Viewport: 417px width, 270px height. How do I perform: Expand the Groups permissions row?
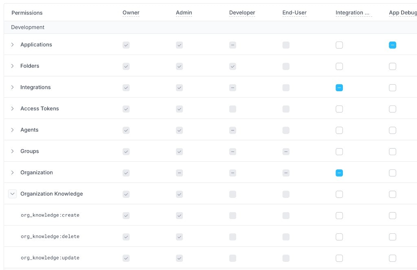tap(12, 151)
